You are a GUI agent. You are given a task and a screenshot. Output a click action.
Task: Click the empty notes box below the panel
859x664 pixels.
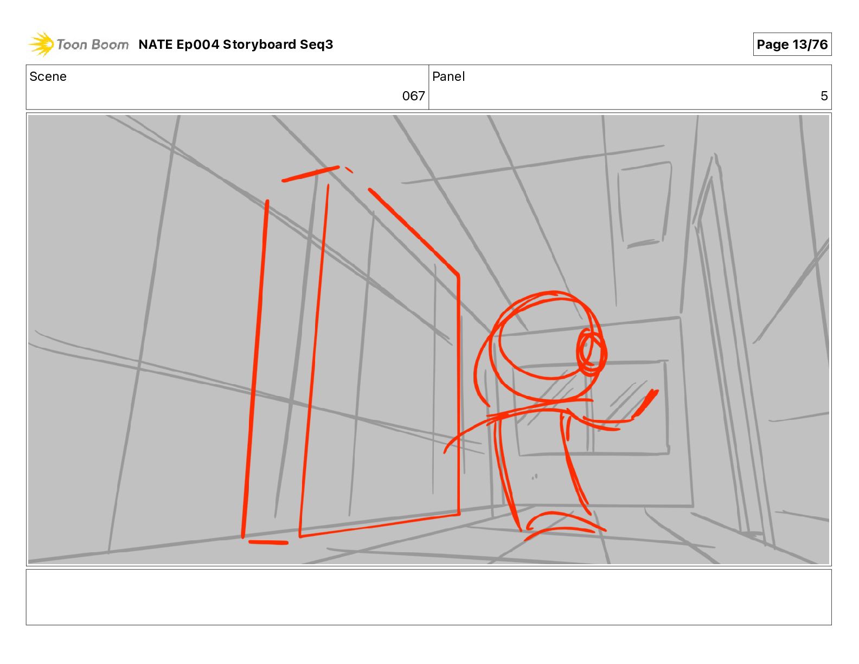[x=428, y=597]
